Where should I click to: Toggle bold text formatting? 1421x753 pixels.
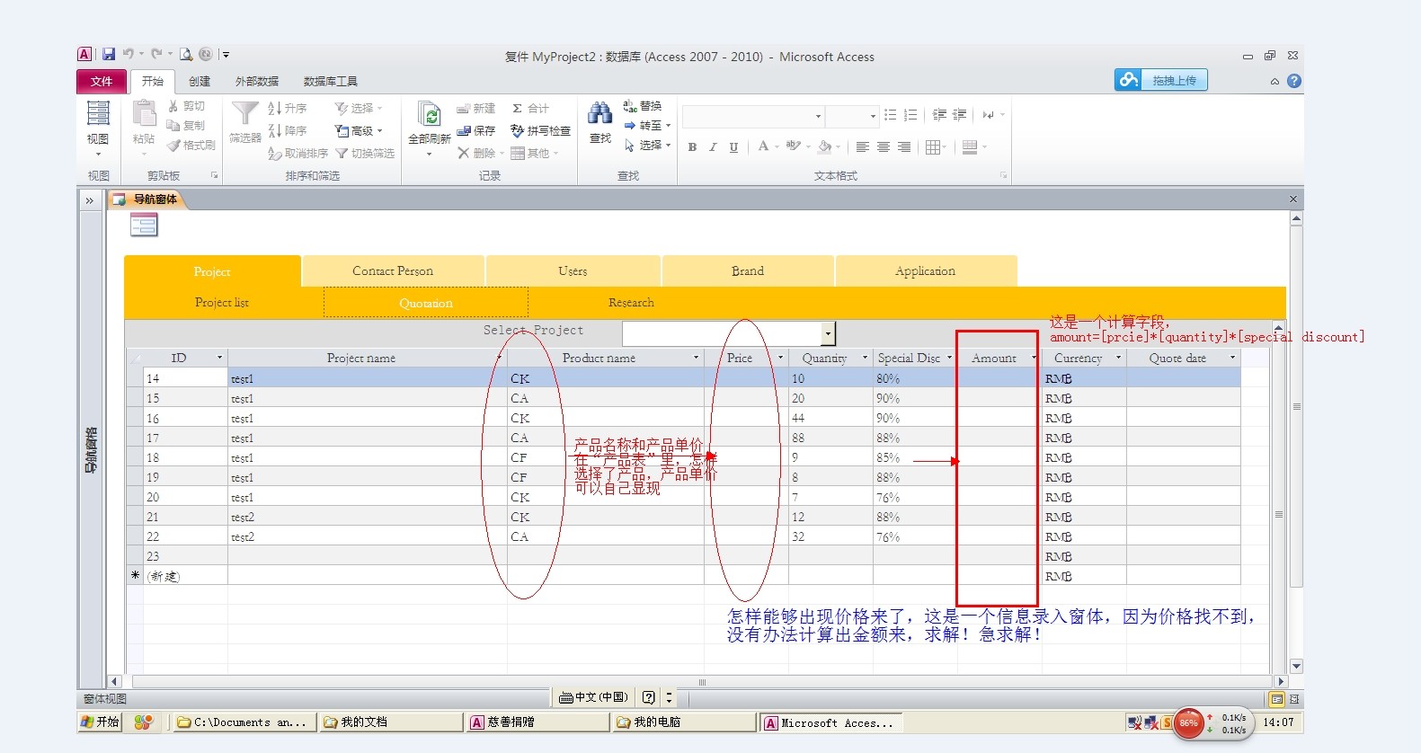click(692, 147)
